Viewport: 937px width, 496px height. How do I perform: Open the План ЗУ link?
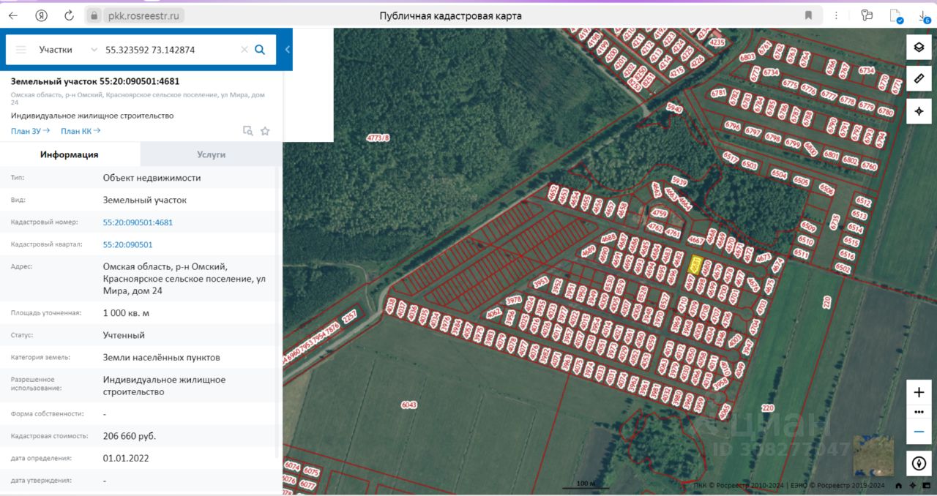(30, 131)
